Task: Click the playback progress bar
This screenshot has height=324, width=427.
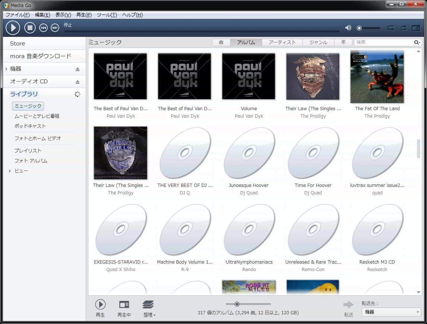Action: point(202,32)
